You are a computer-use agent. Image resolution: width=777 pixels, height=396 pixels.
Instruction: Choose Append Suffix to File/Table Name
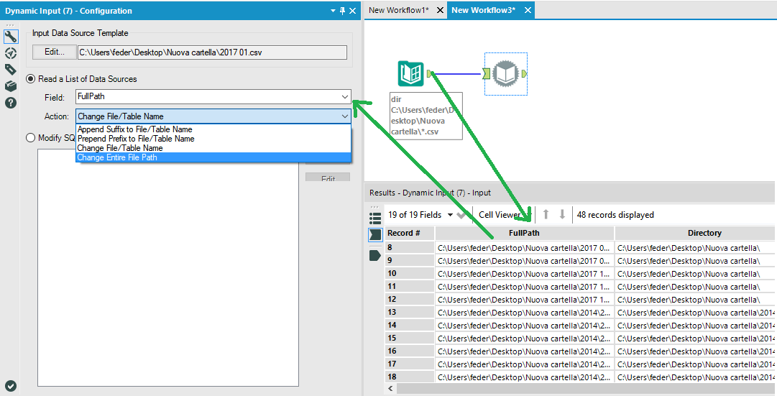pyautogui.click(x=134, y=129)
